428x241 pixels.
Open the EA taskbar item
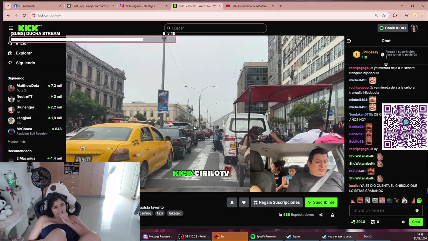point(230,236)
